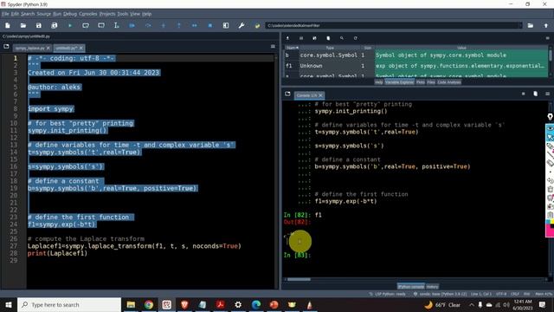Maximize current pane toolbar icon
Screen dimensions: 554x312
click(x=225, y=25)
